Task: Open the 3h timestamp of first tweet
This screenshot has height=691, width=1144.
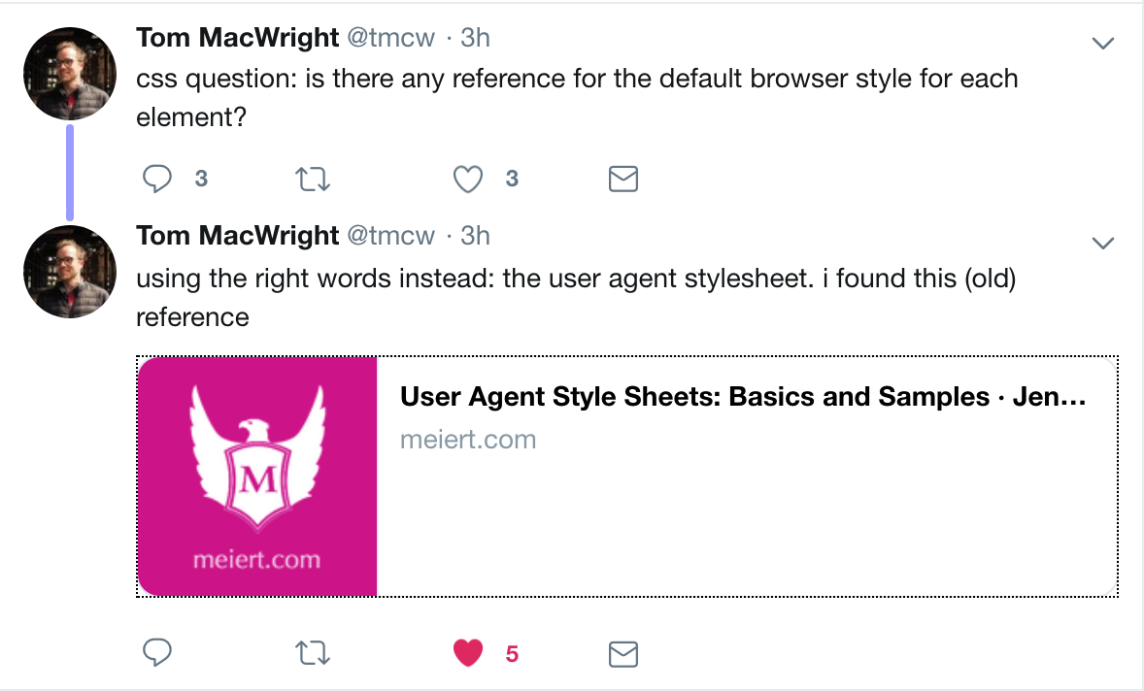Action: click(474, 38)
